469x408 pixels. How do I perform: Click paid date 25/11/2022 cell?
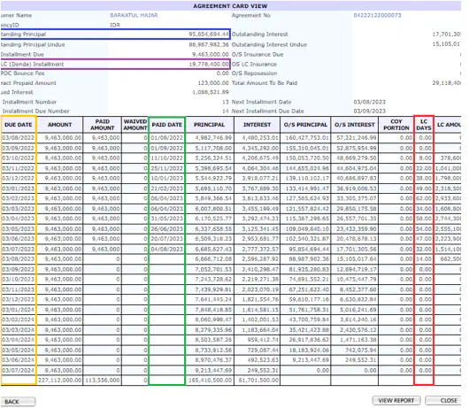[x=166, y=168]
